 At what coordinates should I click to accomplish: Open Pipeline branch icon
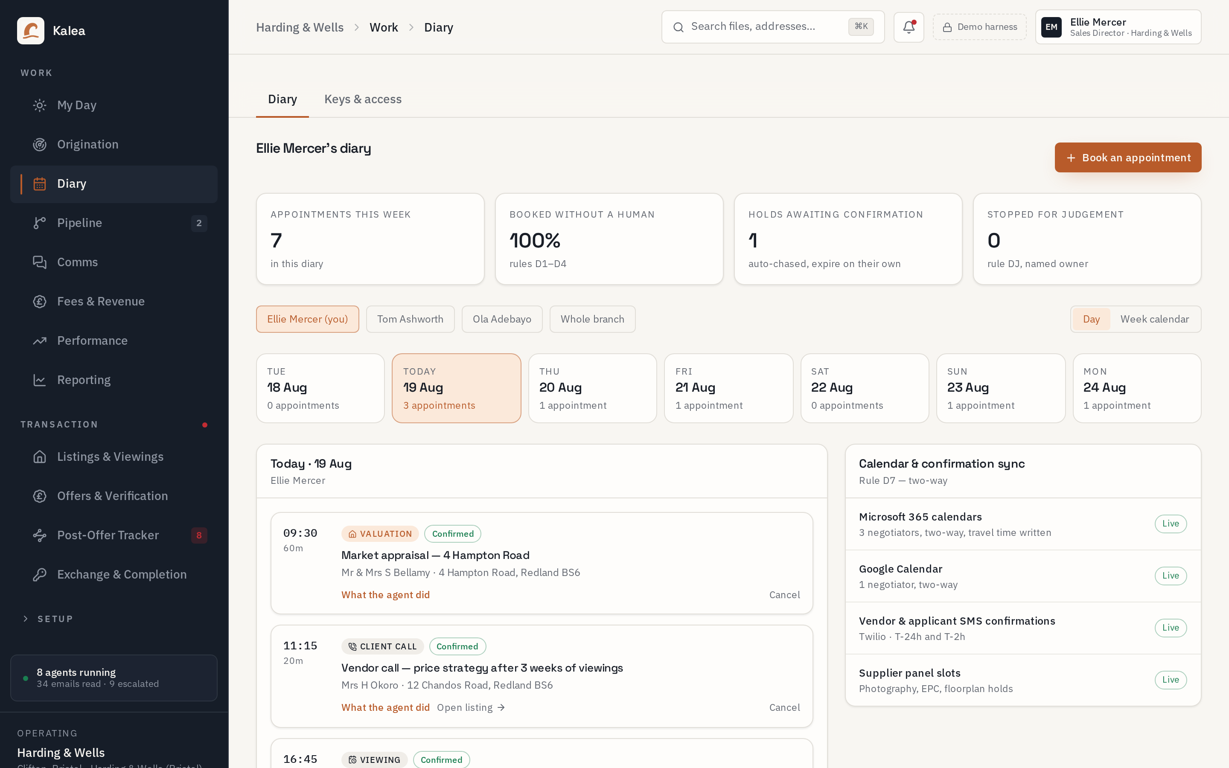[x=40, y=223]
